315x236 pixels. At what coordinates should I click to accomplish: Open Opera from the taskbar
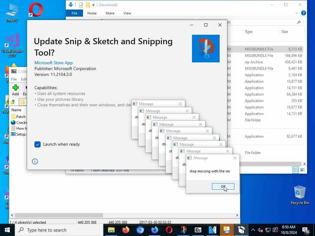(x=169, y=230)
